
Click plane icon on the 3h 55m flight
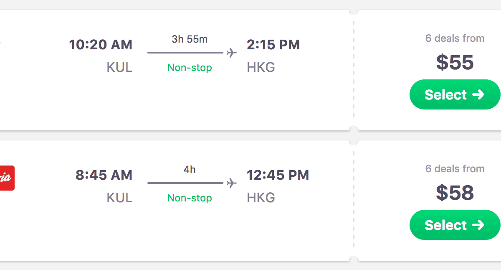231,53
